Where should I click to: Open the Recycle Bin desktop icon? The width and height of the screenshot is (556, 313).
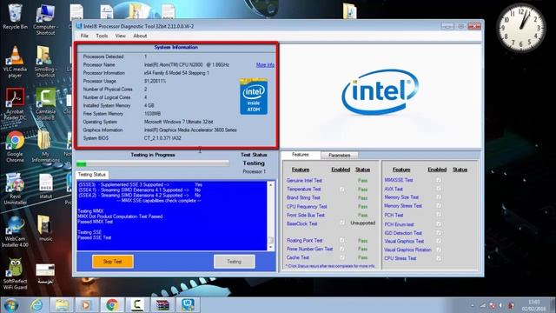(15, 17)
